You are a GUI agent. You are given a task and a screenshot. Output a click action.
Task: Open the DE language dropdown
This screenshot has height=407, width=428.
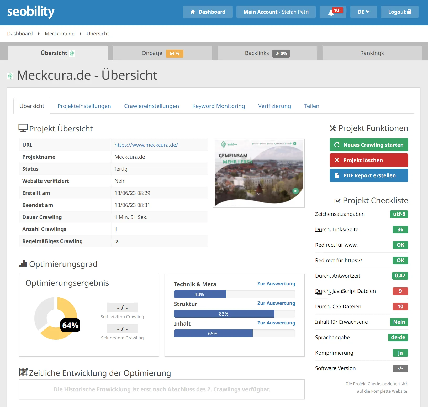[x=363, y=12]
